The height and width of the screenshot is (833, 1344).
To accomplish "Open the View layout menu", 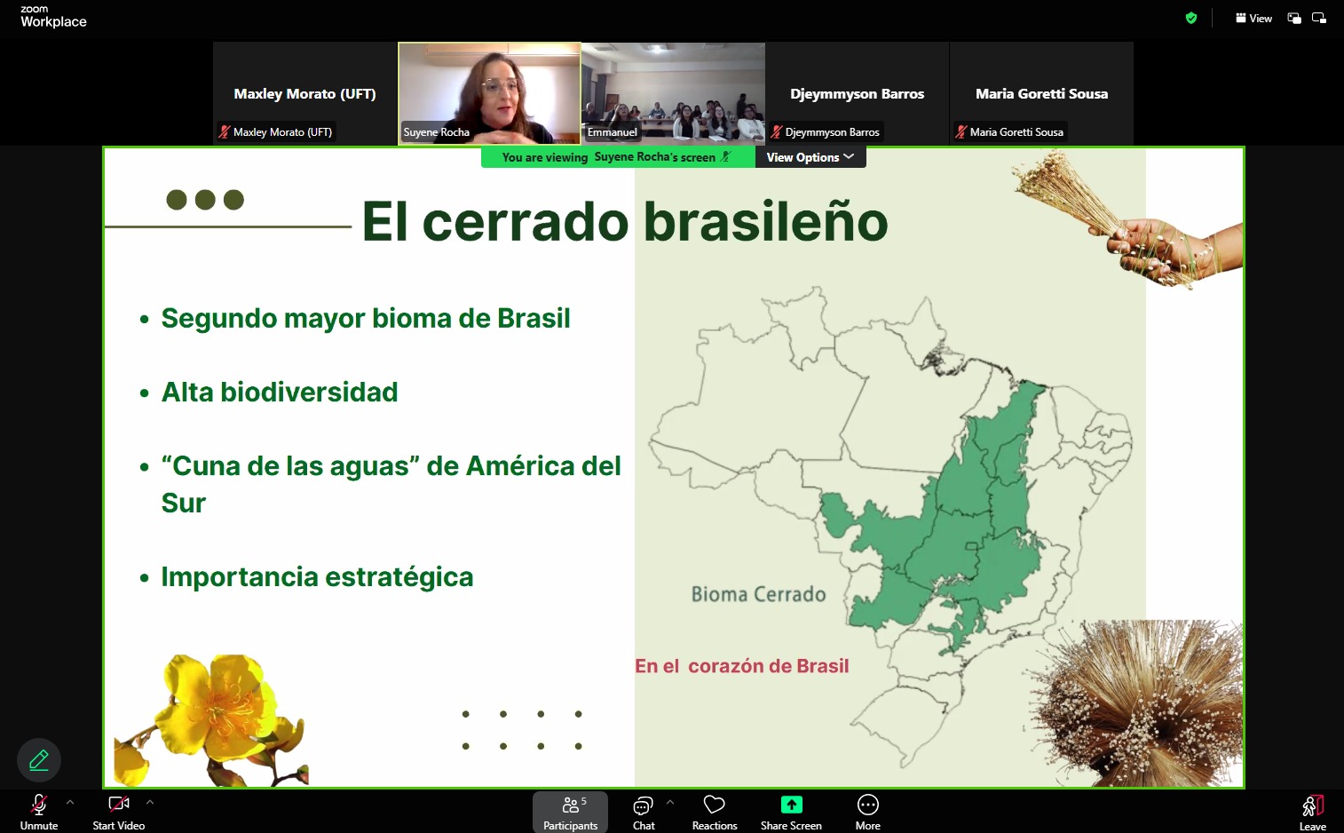I will pos(1253,18).
